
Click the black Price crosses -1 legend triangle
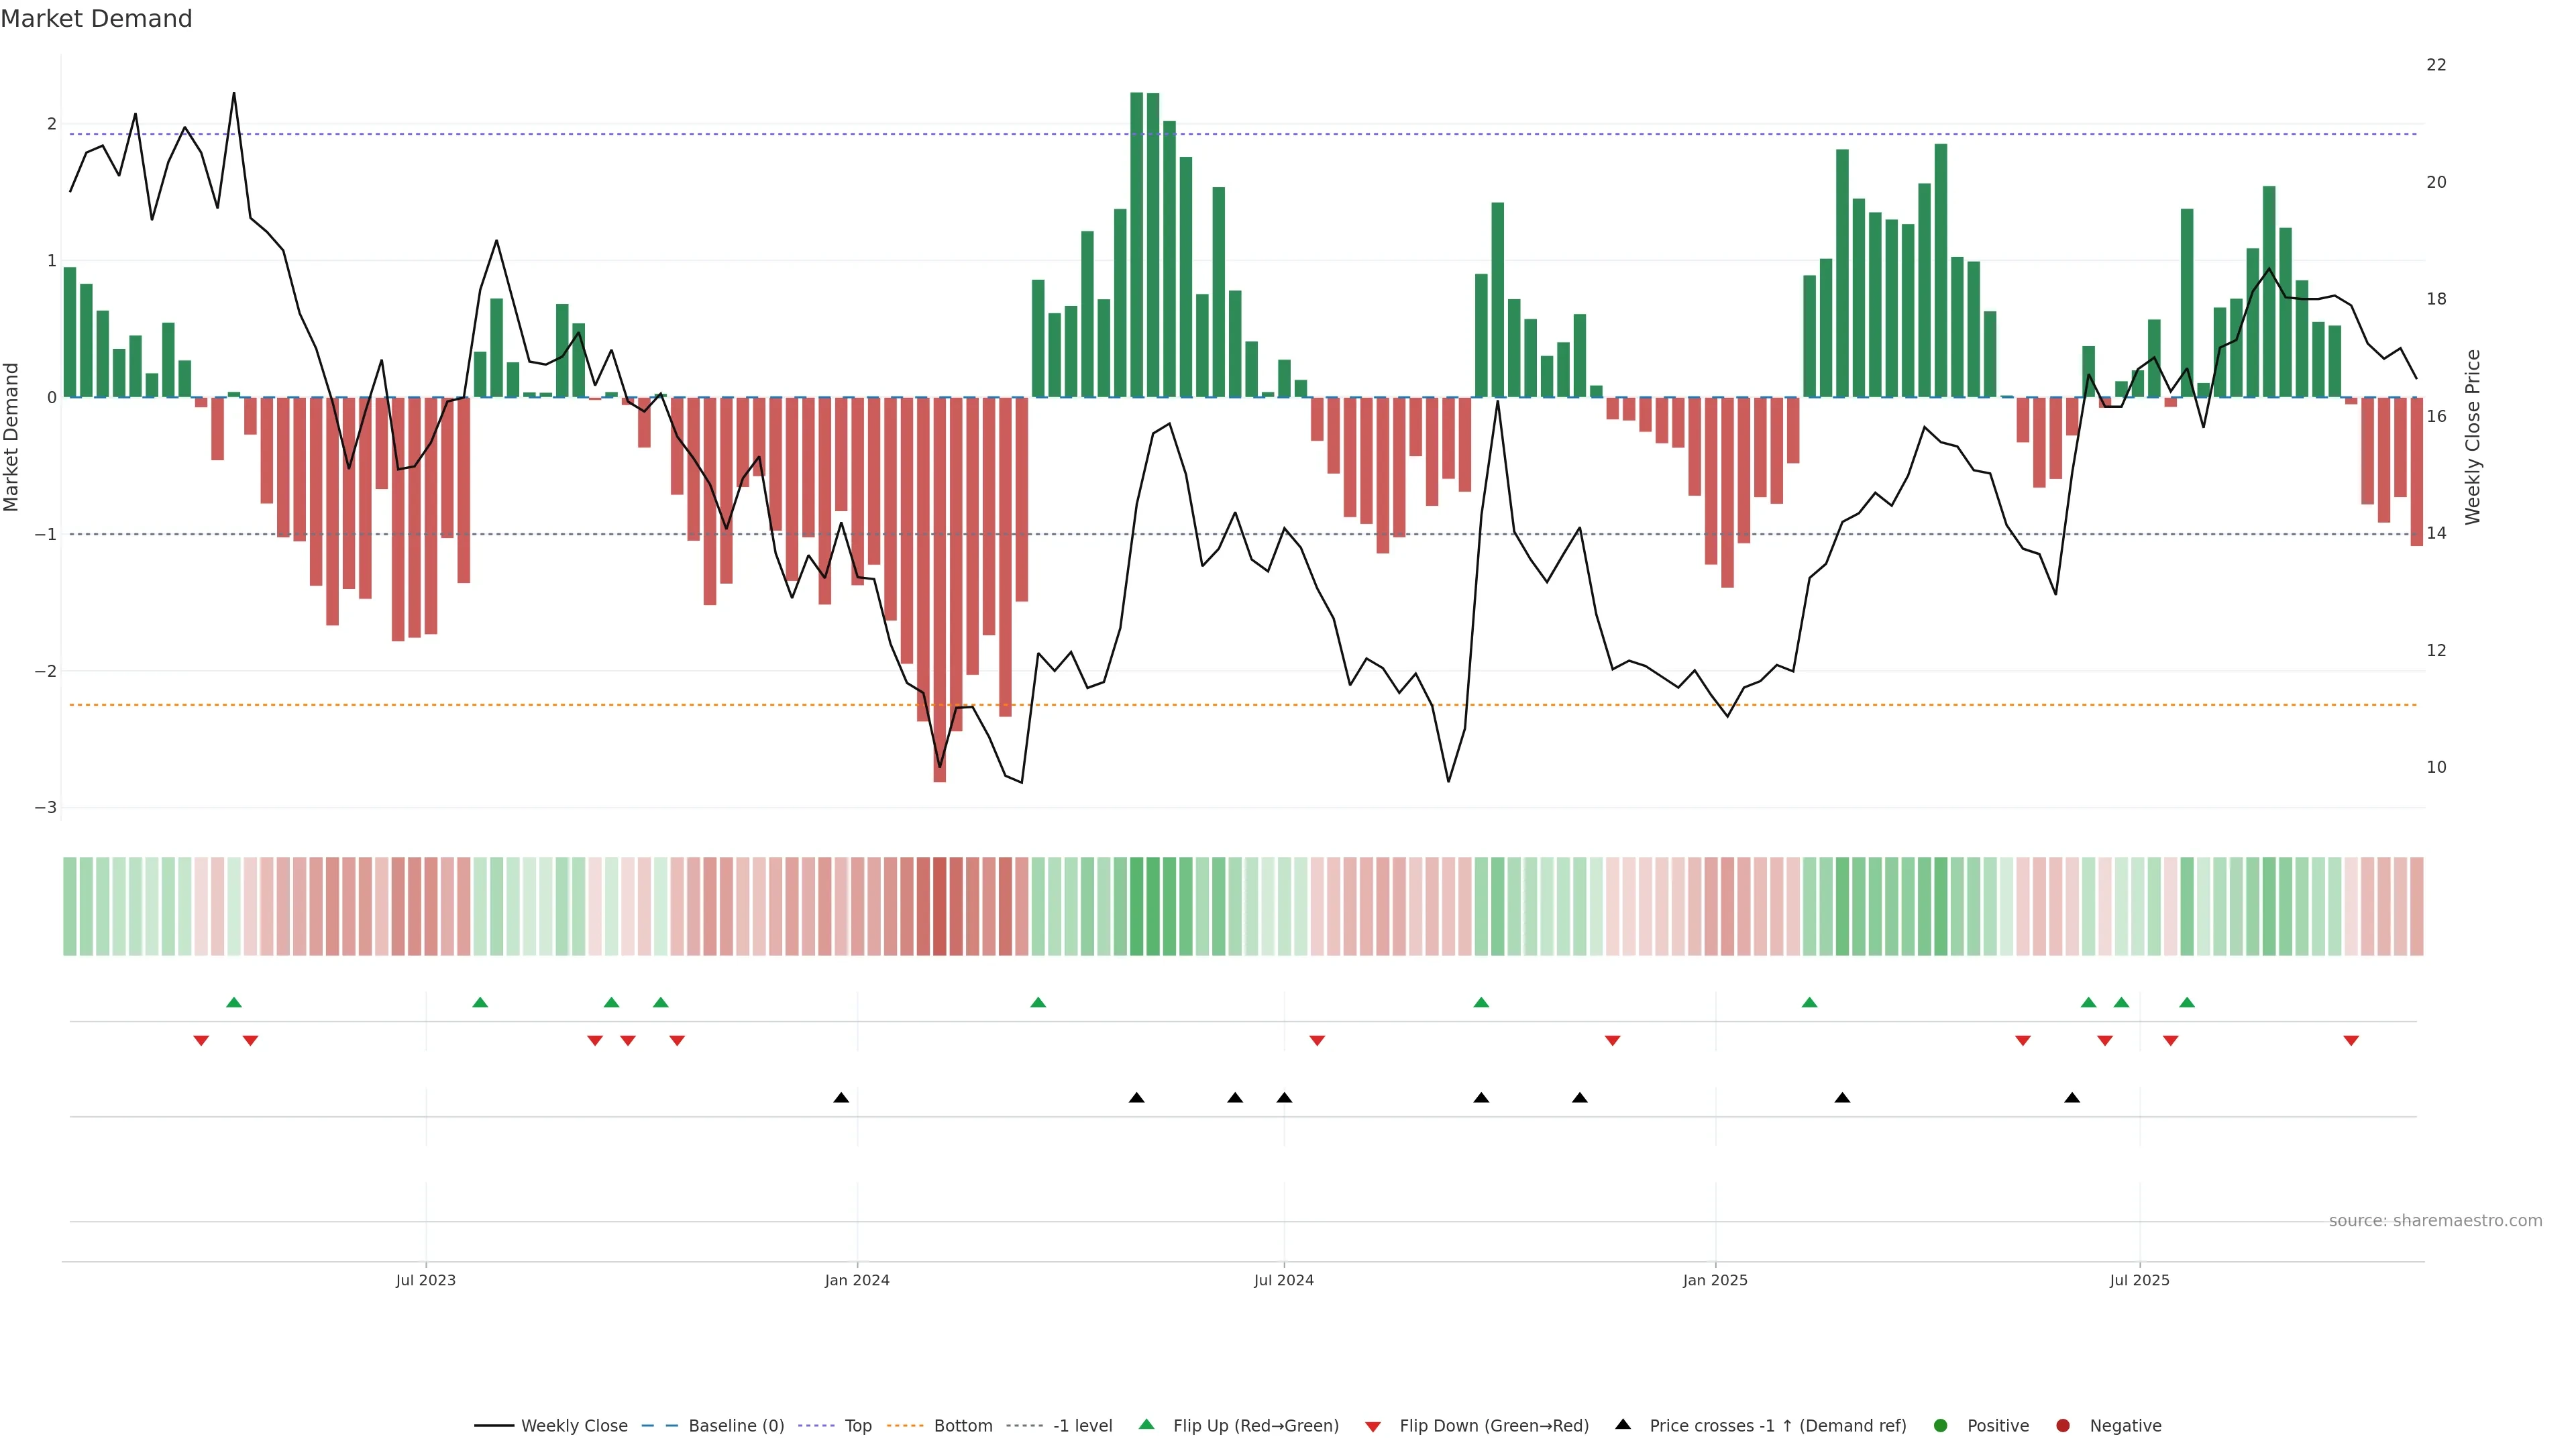pyautogui.click(x=1623, y=1425)
